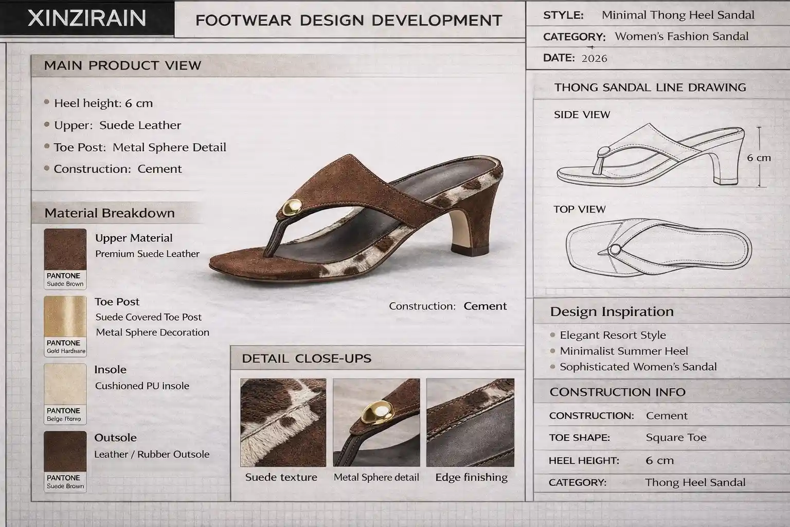Click the XINZIRAIN brand logo
Screen dimensions: 790x527
click(x=87, y=19)
